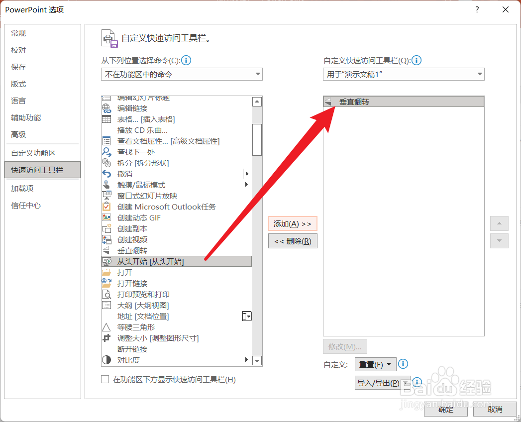This screenshot has height=422, width=521.
Task: Click the command list scrollbar down arrow
Action: [257, 361]
